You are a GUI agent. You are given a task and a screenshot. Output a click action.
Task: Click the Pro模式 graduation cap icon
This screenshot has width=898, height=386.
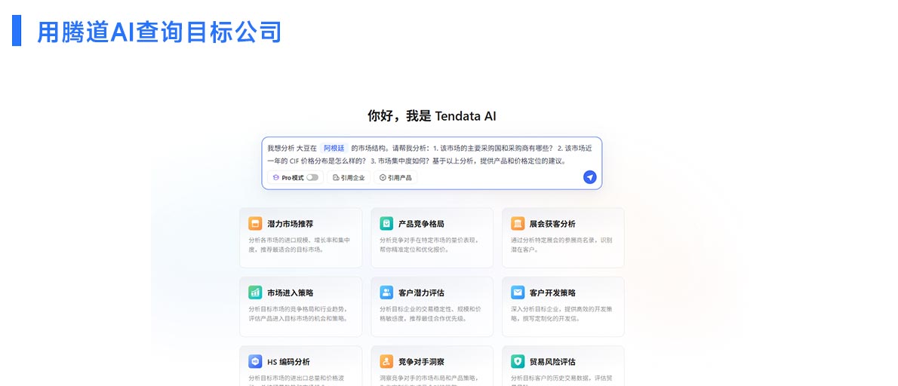point(276,178)
